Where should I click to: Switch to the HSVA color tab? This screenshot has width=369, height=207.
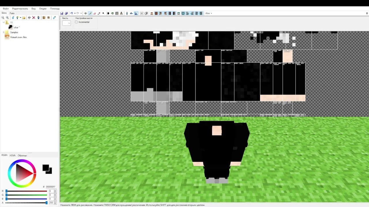pyautogui.click(x=12, y=156)
